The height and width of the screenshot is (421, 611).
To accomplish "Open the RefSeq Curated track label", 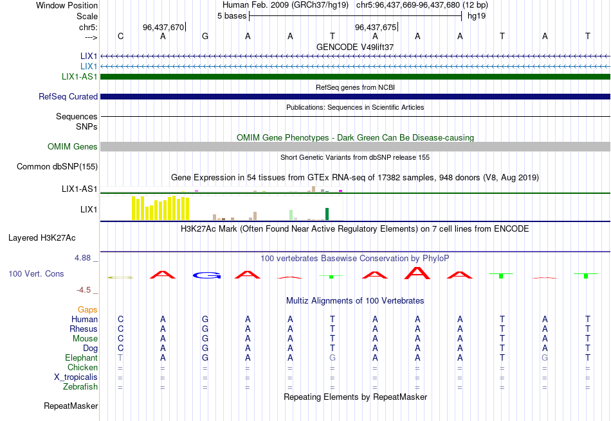I will click(x=68, y=96).
